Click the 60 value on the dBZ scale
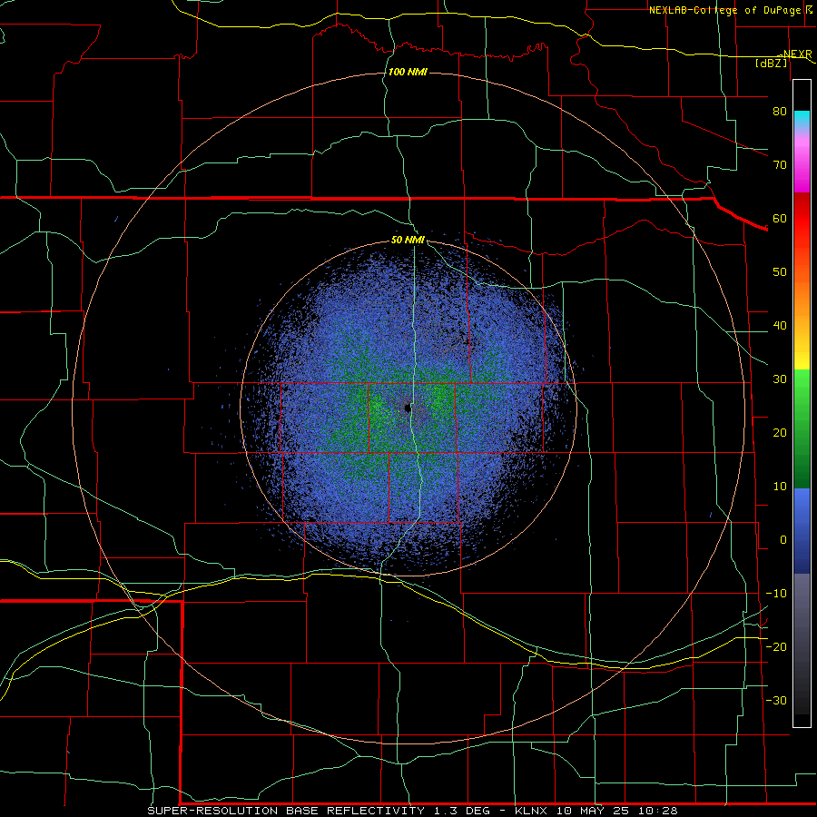Screen dimensions: 817x817 click(x=780, y=218)
